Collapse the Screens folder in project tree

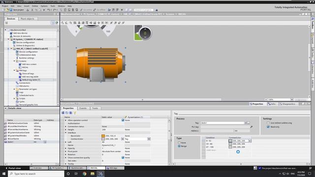pos(14,61)
